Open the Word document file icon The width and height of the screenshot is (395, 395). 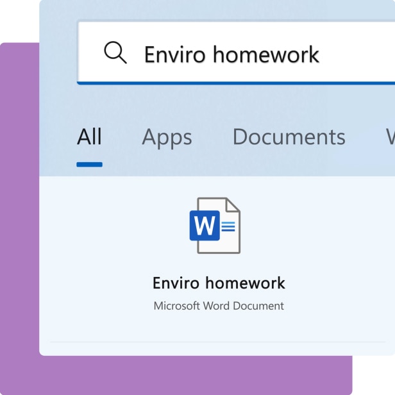[215, 225]
